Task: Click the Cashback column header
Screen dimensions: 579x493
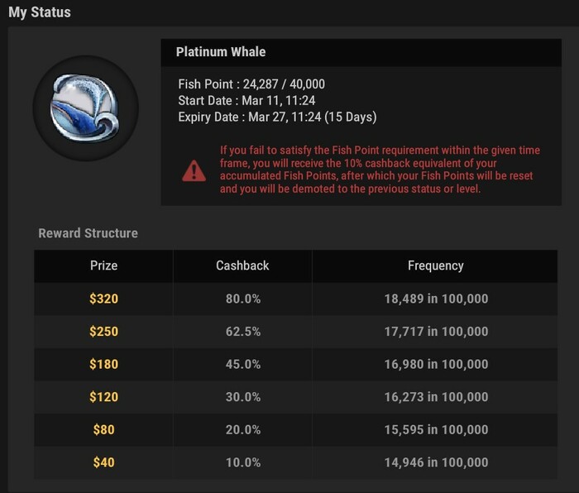Action: [242, 266]
